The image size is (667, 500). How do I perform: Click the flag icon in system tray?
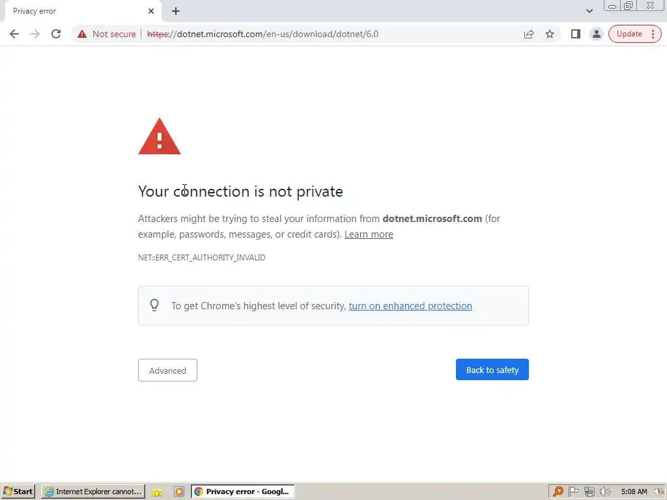[573, 492]
